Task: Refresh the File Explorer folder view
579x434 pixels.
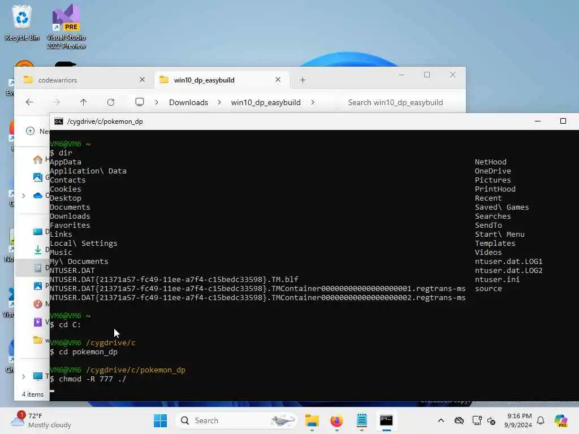Action: point(111,102)
